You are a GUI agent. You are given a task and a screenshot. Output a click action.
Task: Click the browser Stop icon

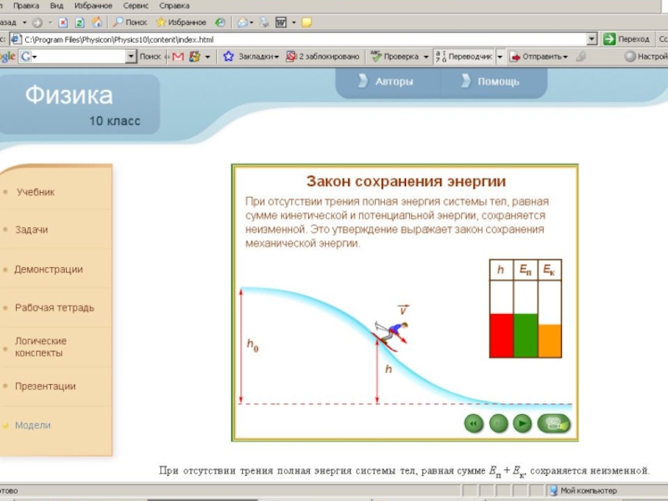pos(63,23)
